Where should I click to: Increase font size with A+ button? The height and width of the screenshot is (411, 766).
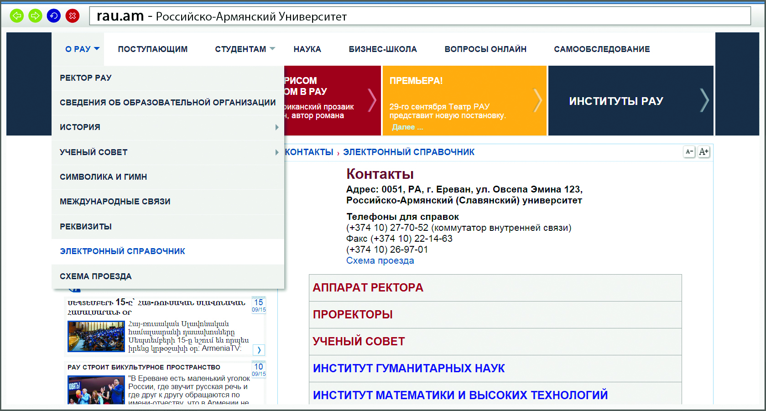pos(703,152)
